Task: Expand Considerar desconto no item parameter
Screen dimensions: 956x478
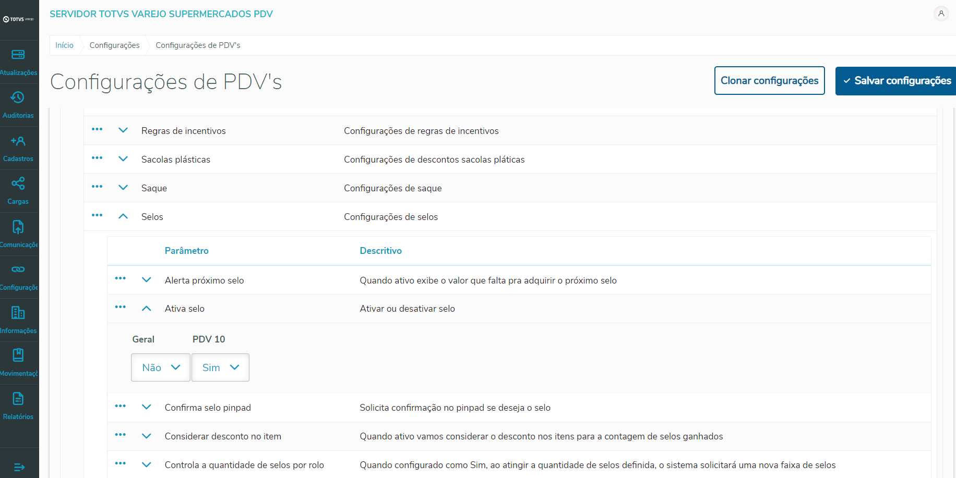Action: coord(147,436)
